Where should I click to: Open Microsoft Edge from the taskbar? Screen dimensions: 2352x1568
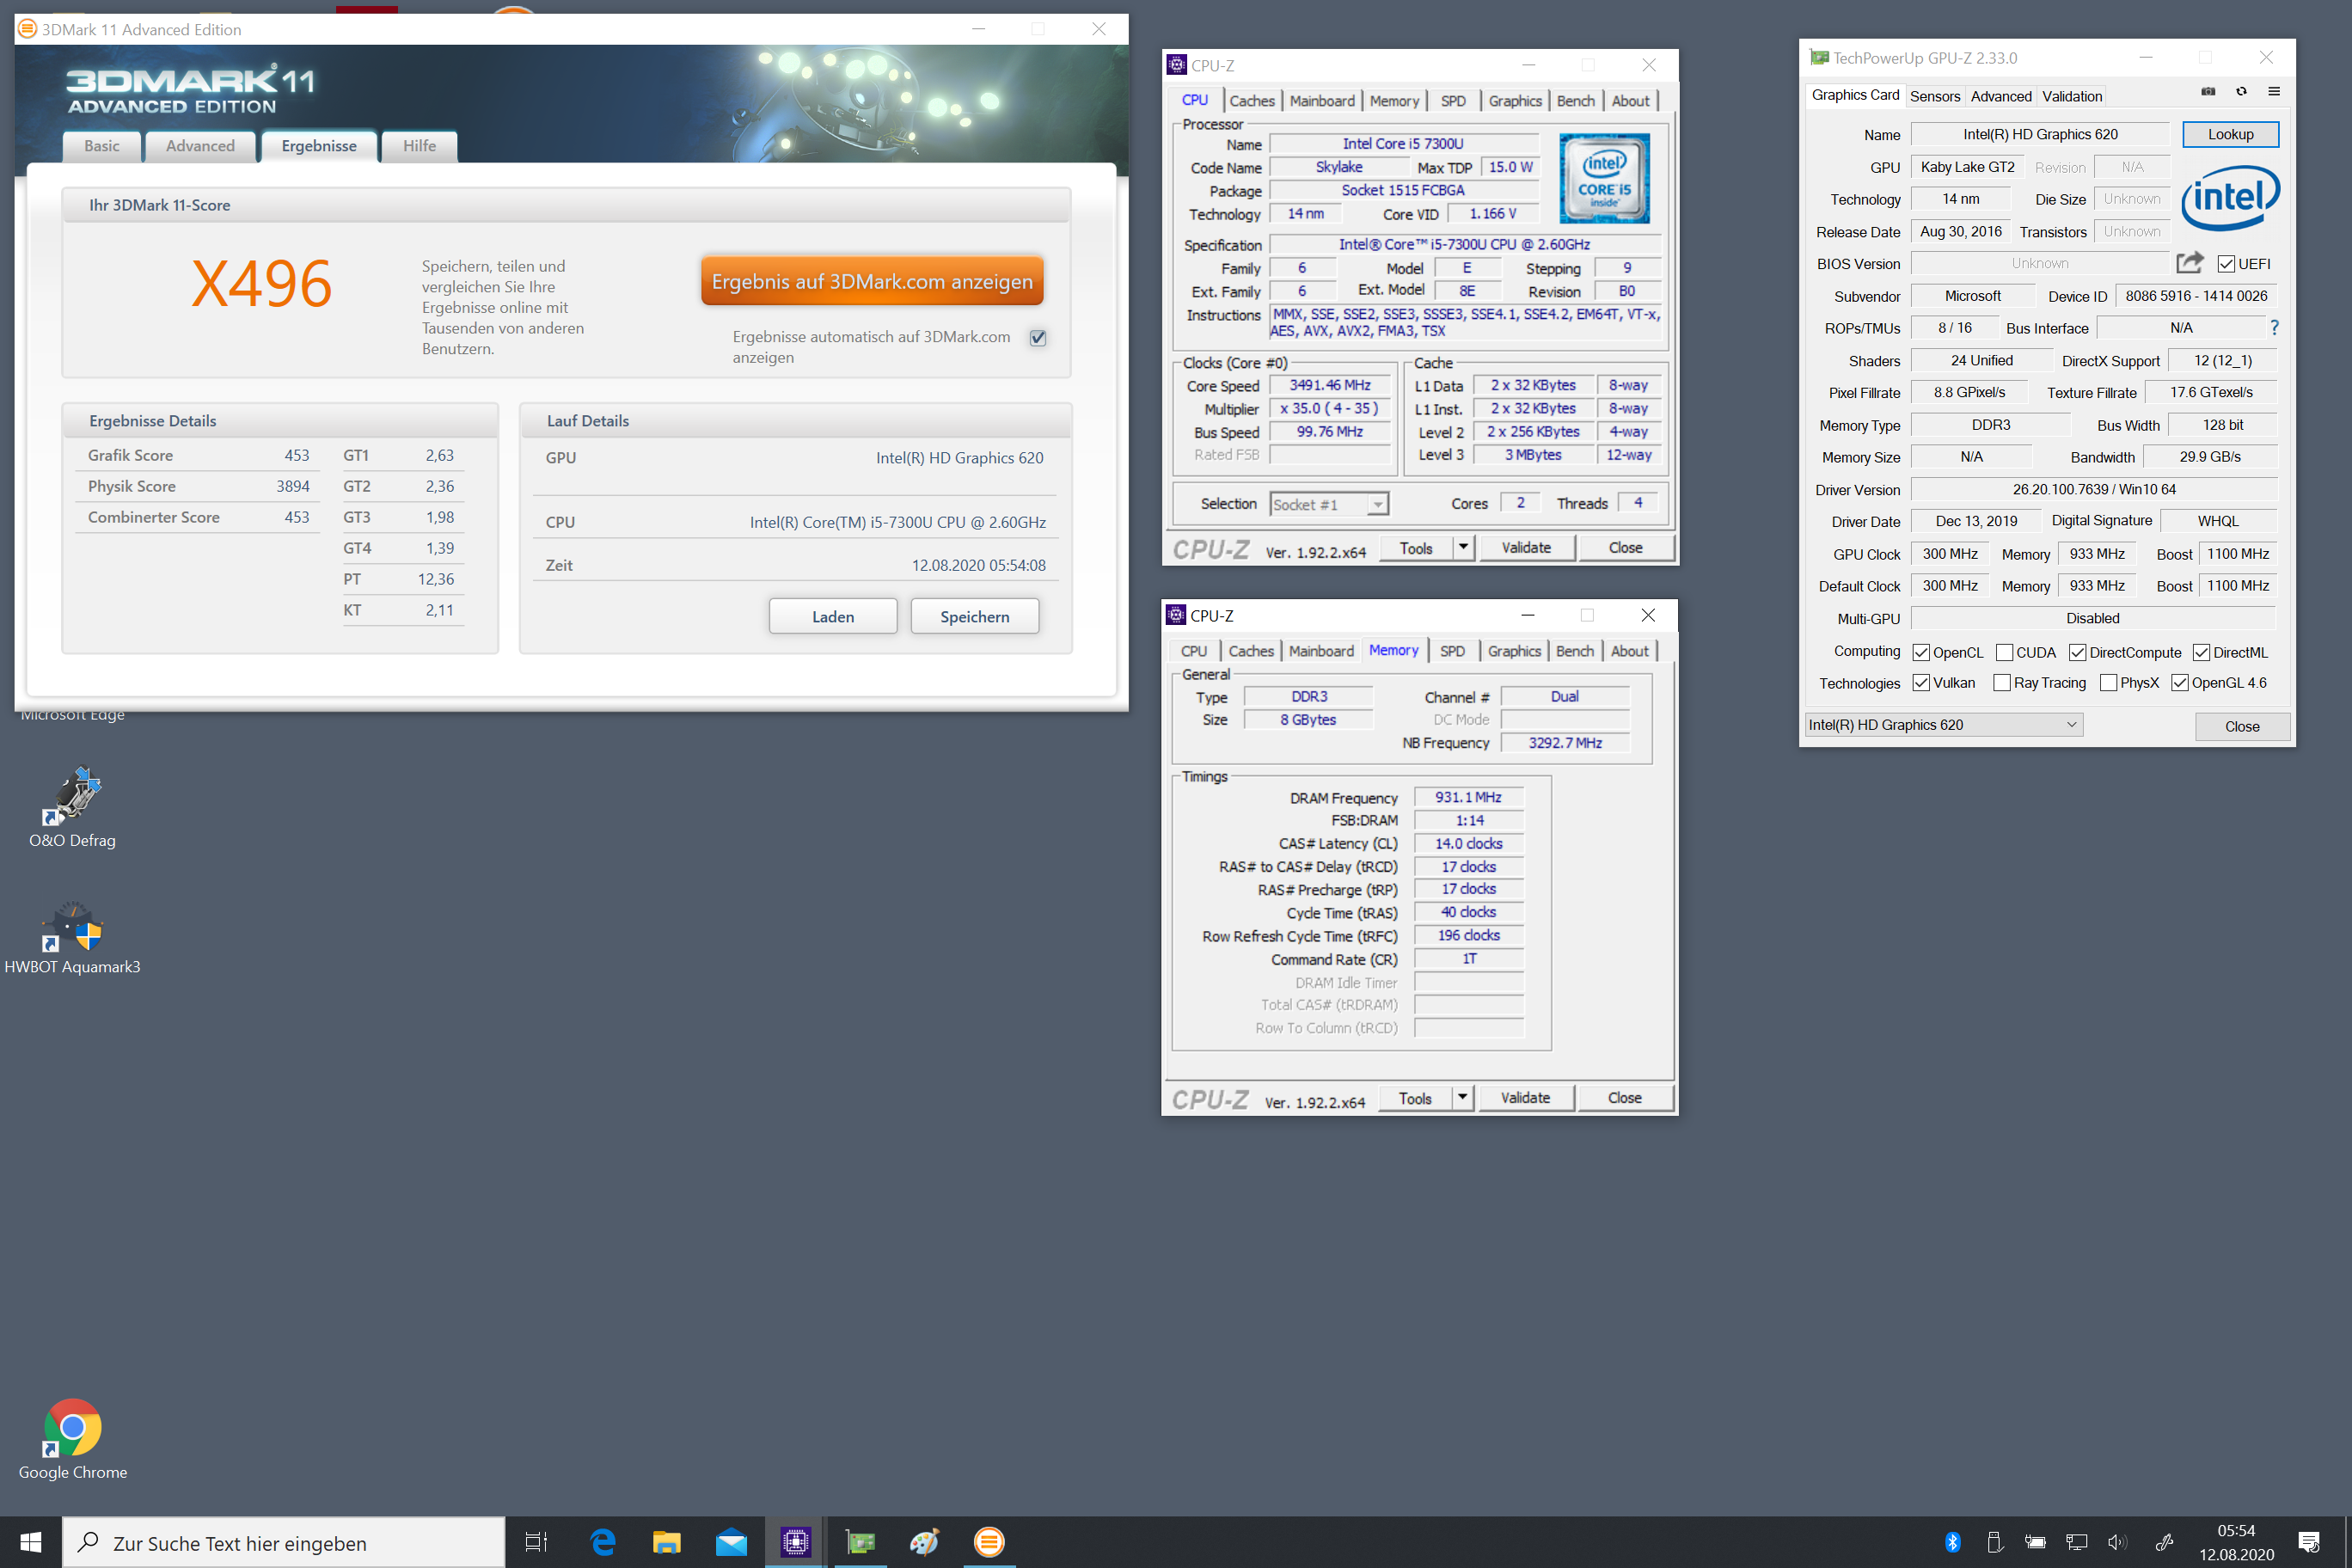point(603,1542)
